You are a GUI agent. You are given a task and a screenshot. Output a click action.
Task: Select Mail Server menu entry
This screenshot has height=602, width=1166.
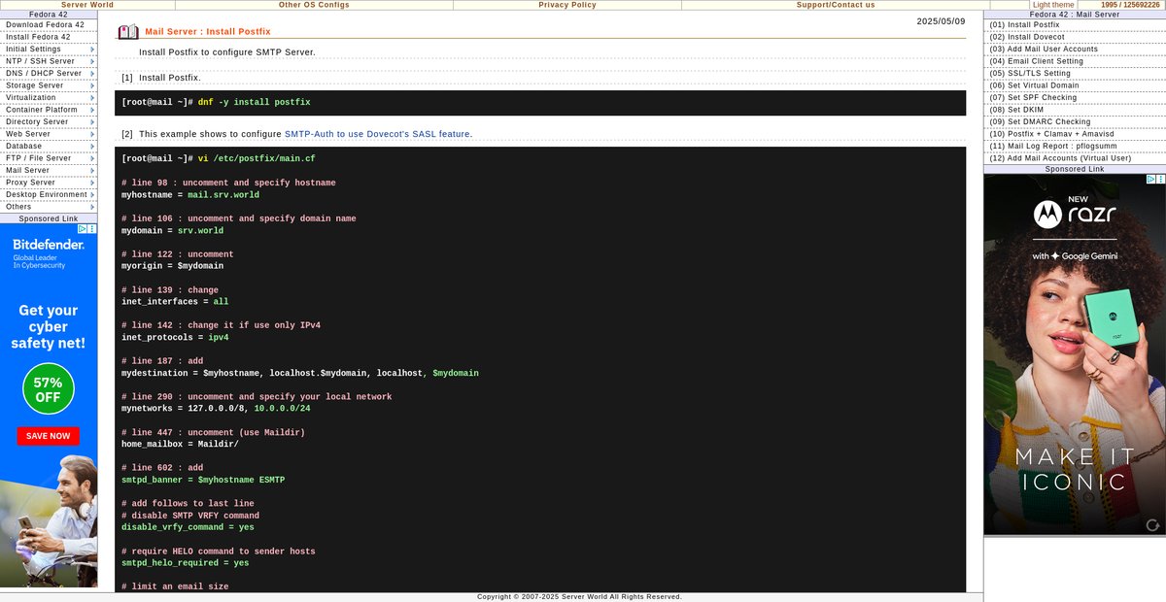click(x=49, y=170)
